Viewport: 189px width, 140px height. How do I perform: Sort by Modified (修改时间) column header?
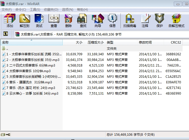click(x=150, y=42)
